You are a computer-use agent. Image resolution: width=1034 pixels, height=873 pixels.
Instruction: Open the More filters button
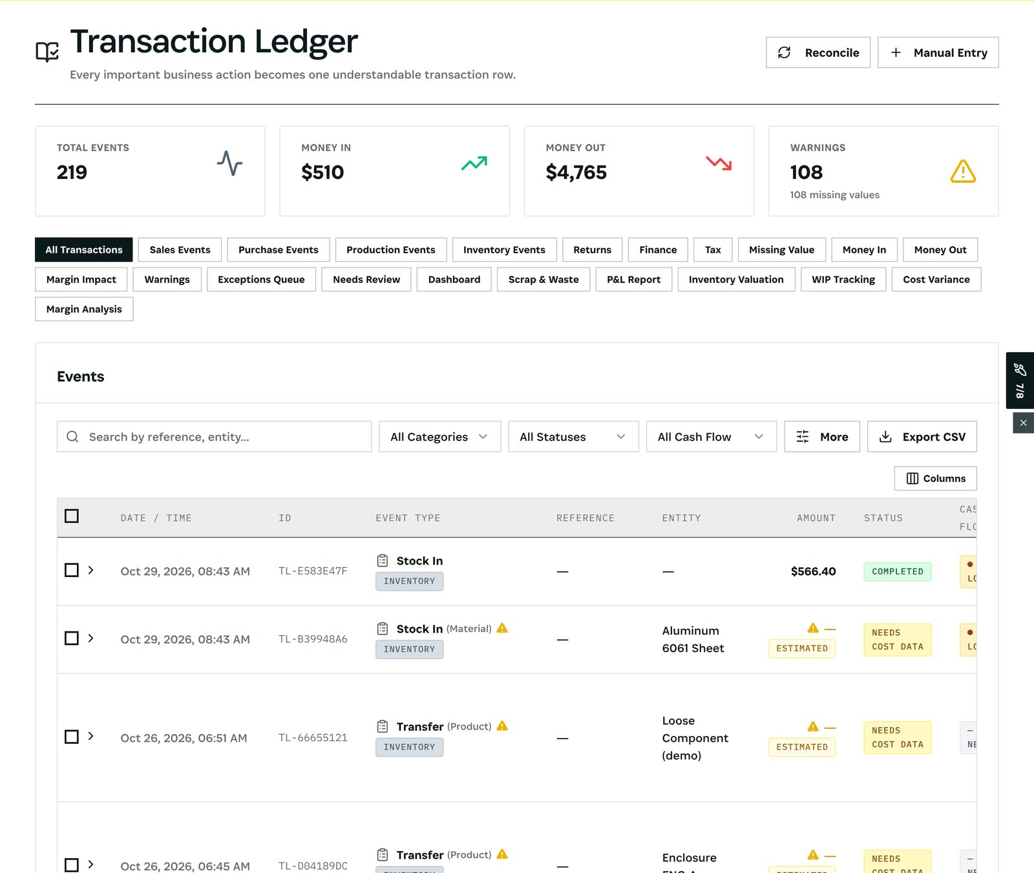pyautogui.click(x=822, y=437)
